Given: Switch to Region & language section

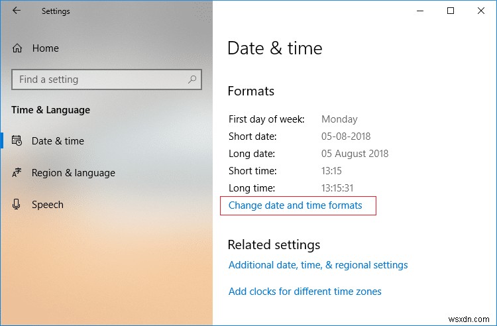Looking at the screenshot, I should click(x=73, y=173).
